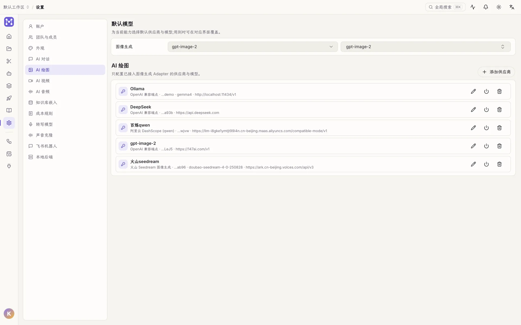Image resolution: width=521 pixels, height=325 pixels.
Task: Open the 账户 settings section
Action: [65, 26]
